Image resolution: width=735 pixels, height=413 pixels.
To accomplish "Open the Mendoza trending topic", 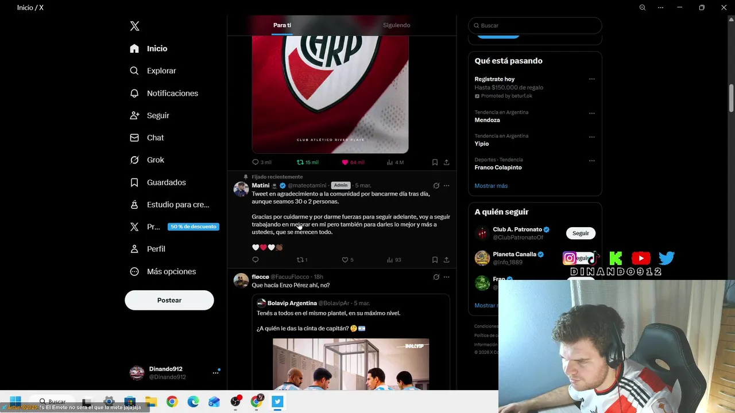I will pos(487,120).
